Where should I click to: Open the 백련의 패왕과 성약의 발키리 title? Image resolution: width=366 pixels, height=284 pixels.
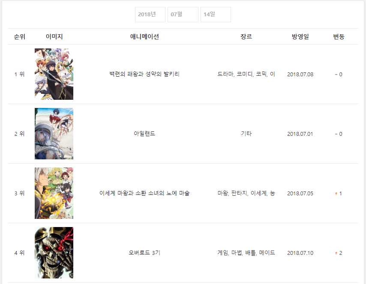(x=144, y=74)
